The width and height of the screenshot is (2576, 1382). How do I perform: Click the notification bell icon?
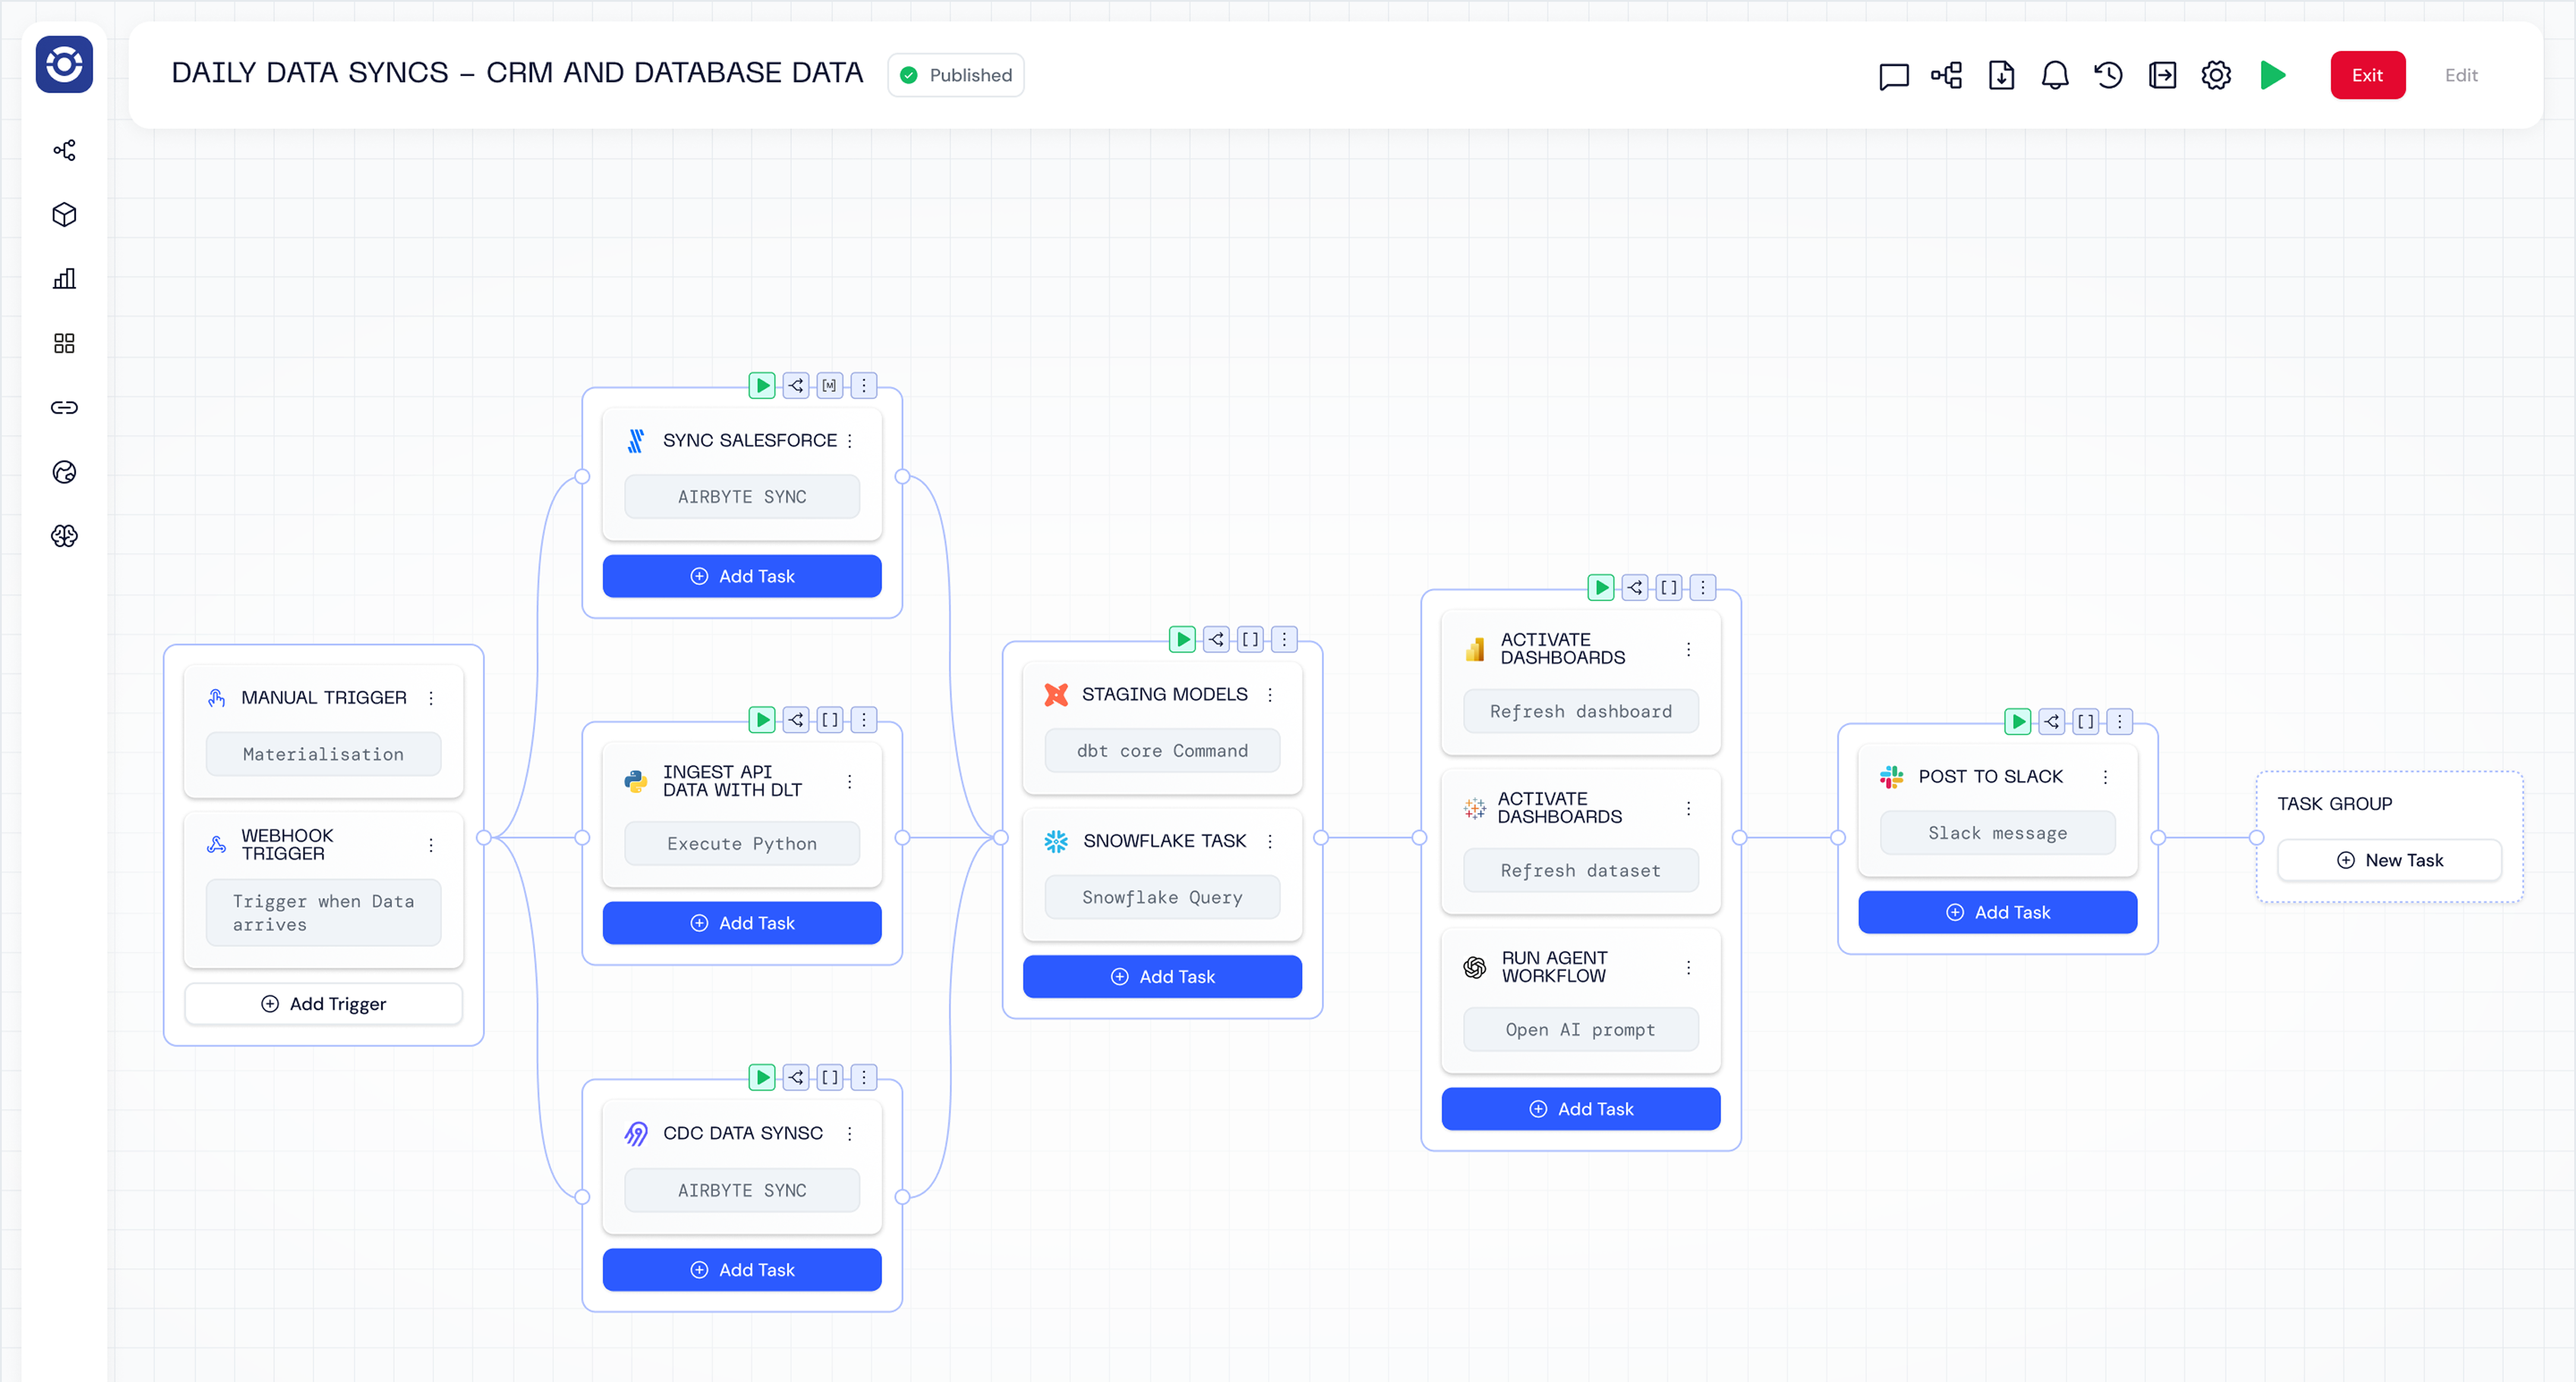click(2054, 76)
